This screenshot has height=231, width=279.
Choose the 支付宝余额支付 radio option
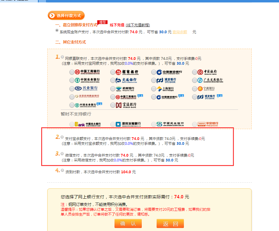pyautogui.click(x=62, y=137)
